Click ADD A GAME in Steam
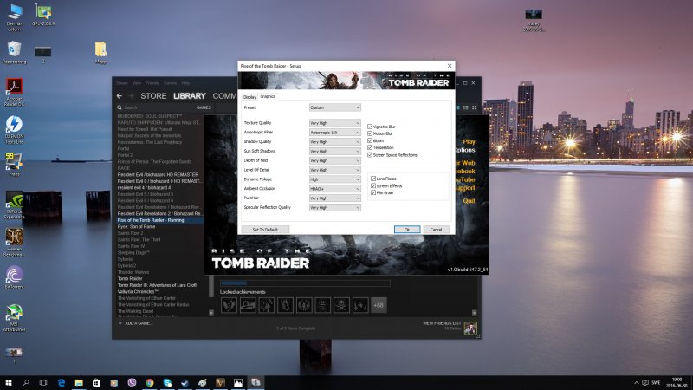The width and height of the screenshot is (693, 390). point(135,323)
